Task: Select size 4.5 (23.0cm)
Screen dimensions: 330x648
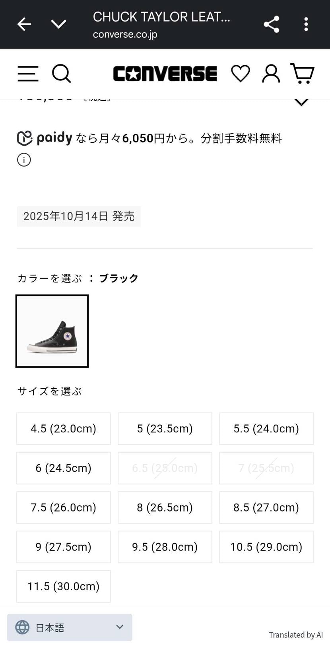Action: 64,428
